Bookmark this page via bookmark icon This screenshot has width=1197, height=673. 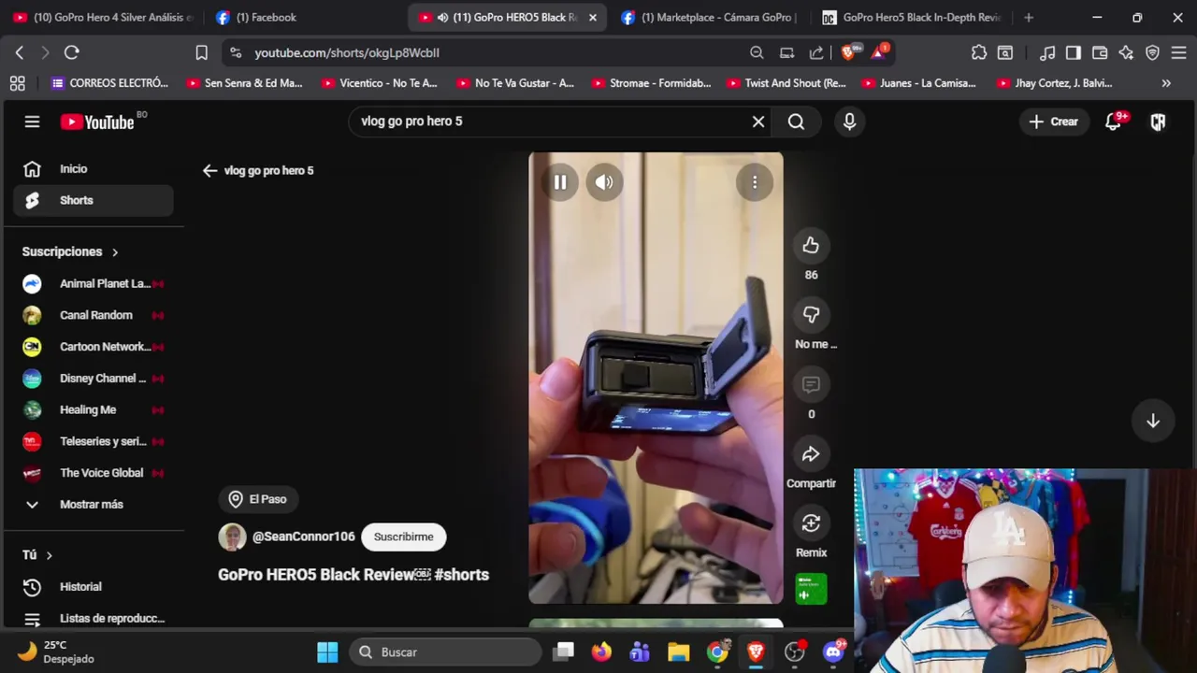[201, 52]
